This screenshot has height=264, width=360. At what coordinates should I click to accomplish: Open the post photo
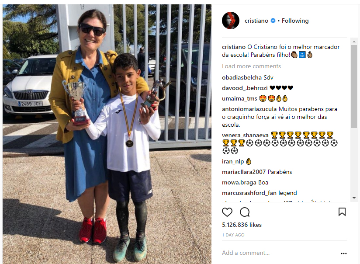pos(107,134)
